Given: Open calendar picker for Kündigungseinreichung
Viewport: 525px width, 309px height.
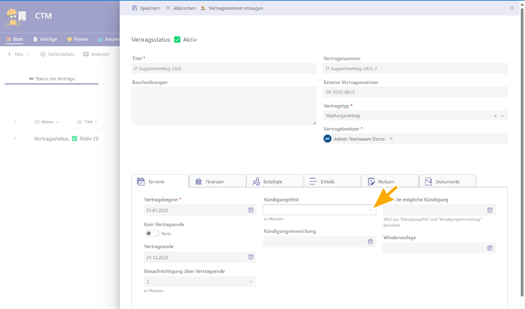Looking at the screenshot, I should [370, 242].
